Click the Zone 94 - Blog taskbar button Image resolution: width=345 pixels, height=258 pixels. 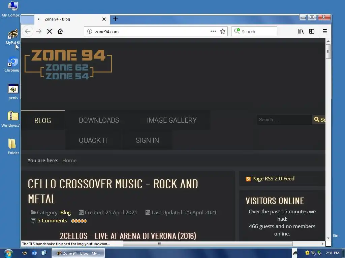tap(78, 253)
